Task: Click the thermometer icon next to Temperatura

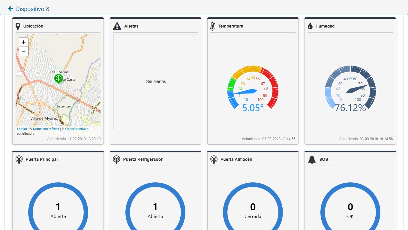Action: tap(213, 26)
